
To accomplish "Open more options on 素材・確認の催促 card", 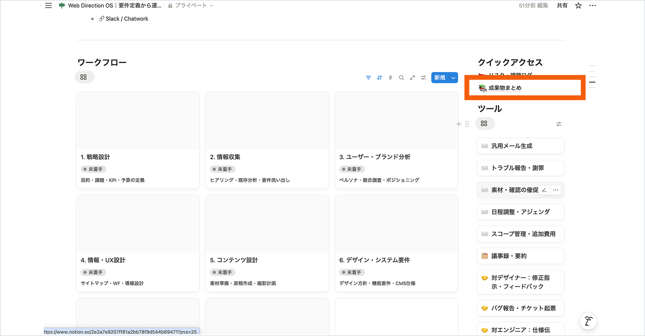I will click(x=555, y=190).
